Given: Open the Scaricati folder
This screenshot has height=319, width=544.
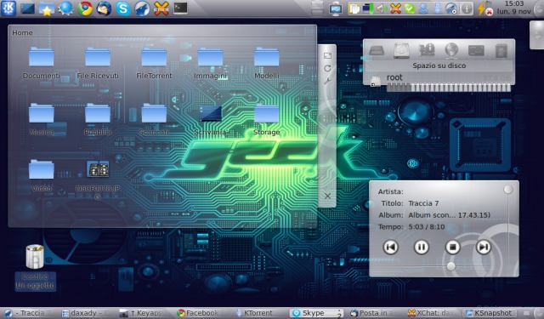Looking at the screenshot, I should pos(154,120).
